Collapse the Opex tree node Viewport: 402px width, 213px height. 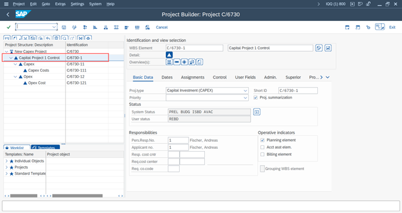point(16,77)
